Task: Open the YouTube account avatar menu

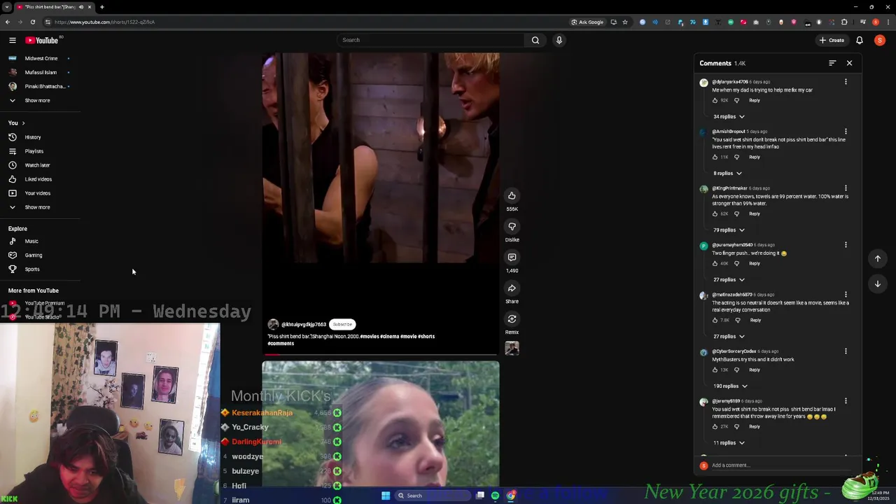Action: click(x=880, y=40)
